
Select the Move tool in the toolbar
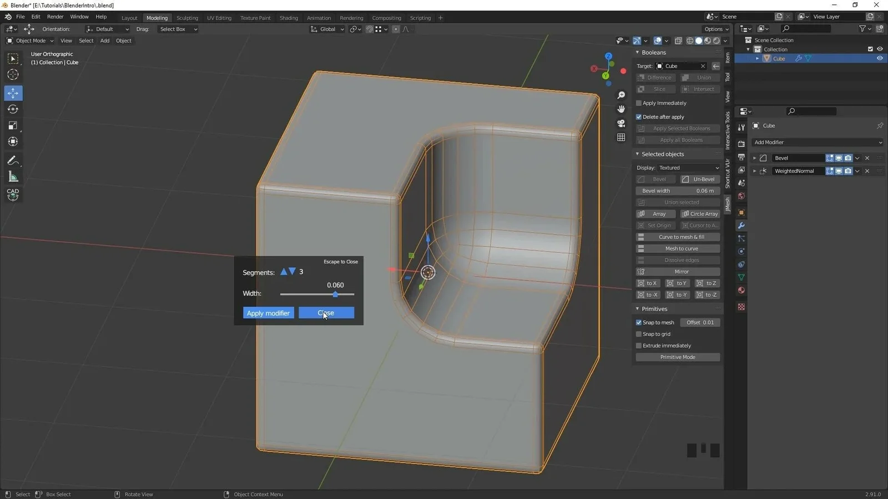pyautogui.click(x=12, y=93)
